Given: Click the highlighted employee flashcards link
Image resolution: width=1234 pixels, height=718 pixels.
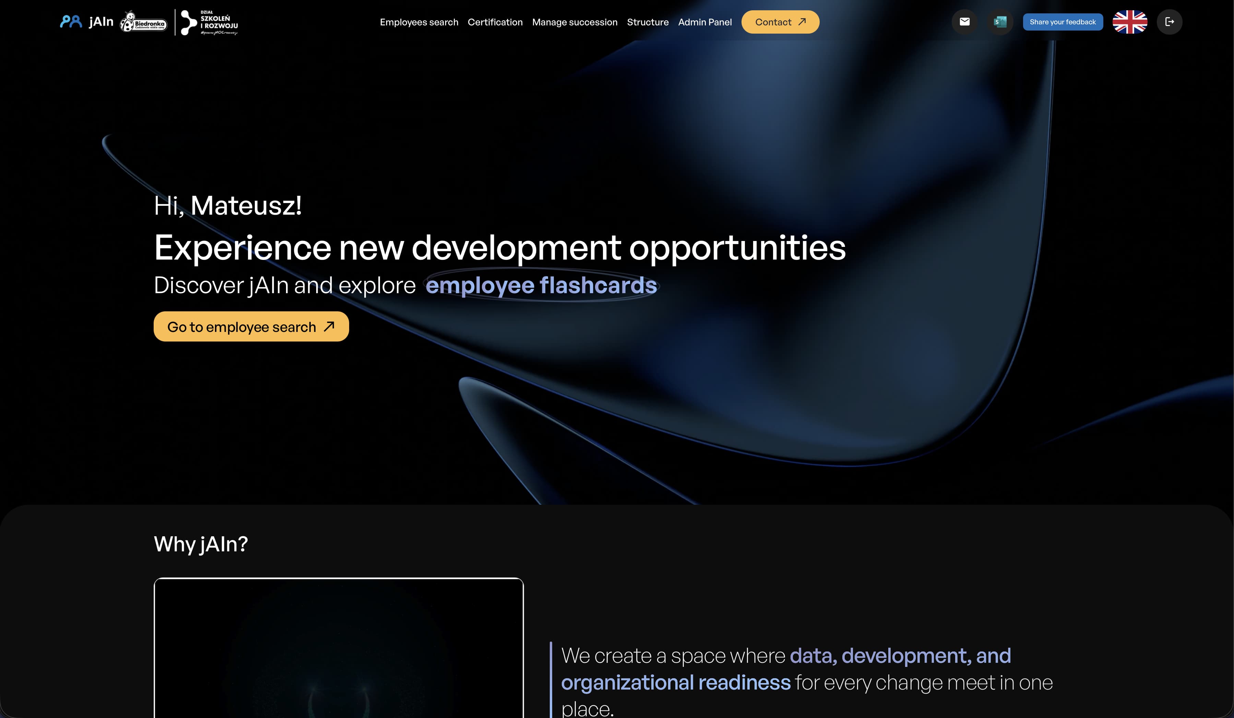Looking at the screenshot, I should tap(542, 285).
